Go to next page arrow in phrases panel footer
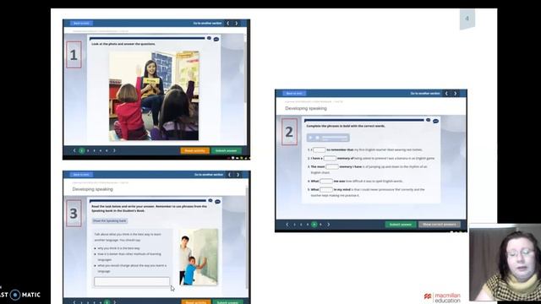The image size is (541, 304). point(329,225)
